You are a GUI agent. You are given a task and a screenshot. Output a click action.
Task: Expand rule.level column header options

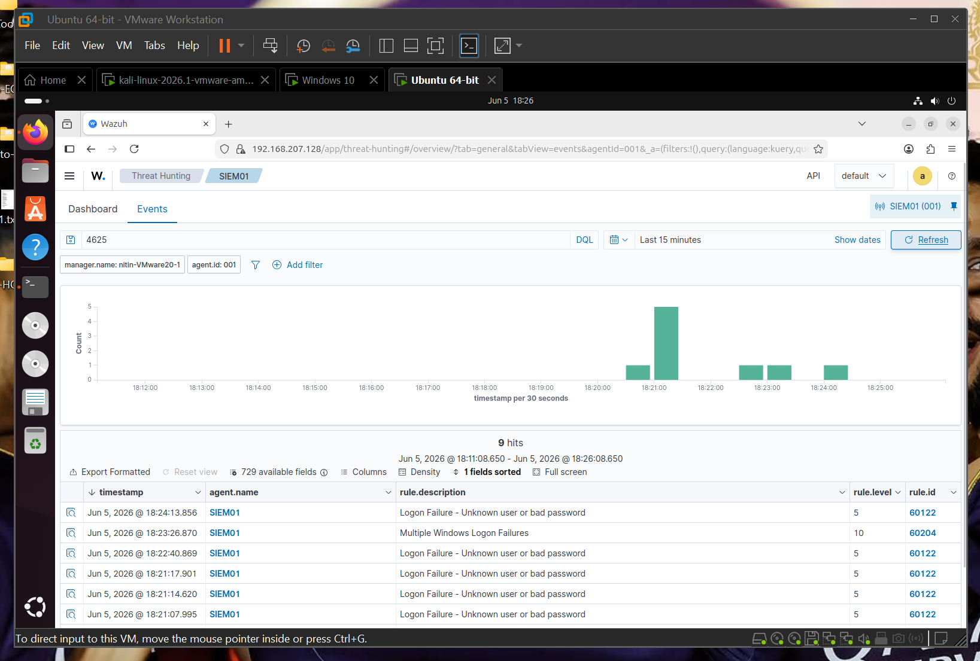coord(898,492)
